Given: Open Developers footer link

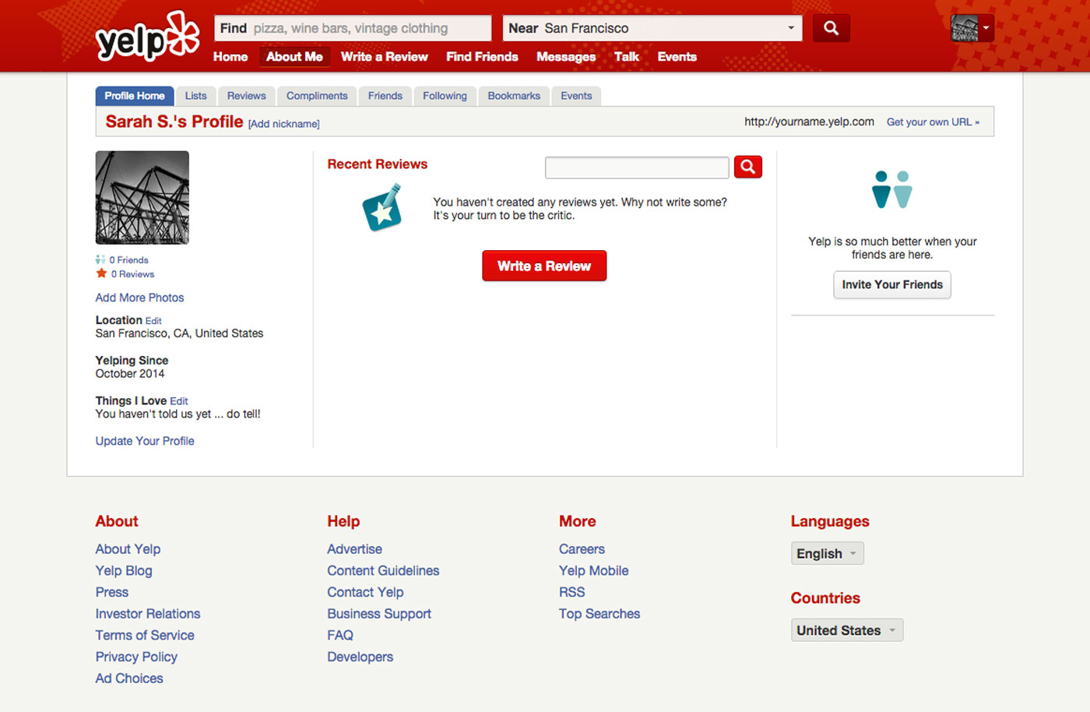Looking at the screenshot, I should click(x=360, y=657).
